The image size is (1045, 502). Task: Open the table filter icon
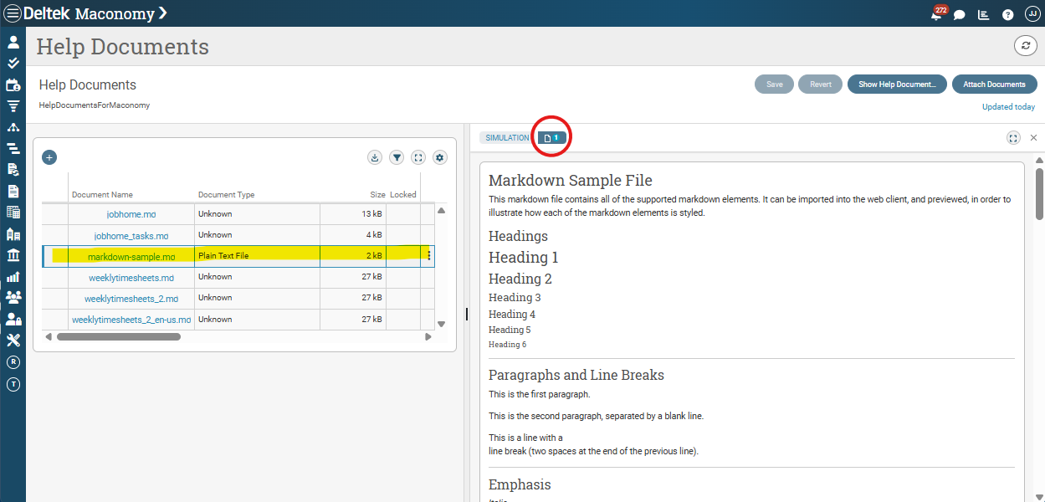[x=397, y=157]
